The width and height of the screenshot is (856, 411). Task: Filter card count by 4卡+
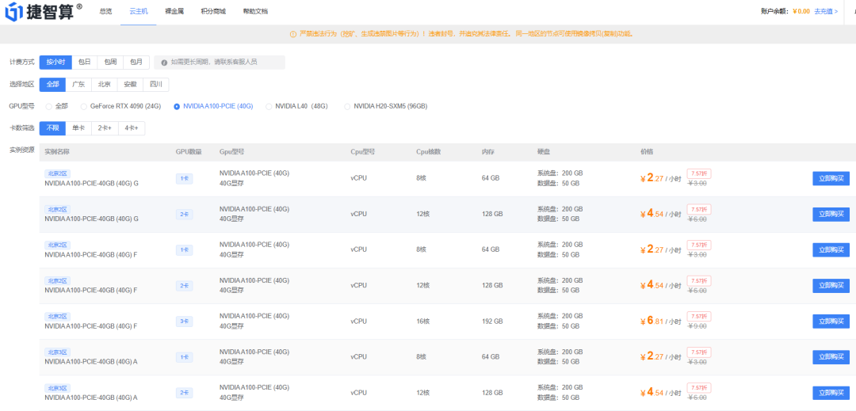pyautogui.click(x=131, y=127)
